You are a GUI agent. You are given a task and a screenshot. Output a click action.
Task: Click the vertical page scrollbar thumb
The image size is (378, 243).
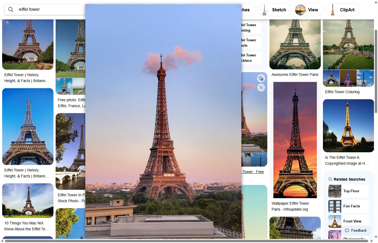tap(376, 71)
